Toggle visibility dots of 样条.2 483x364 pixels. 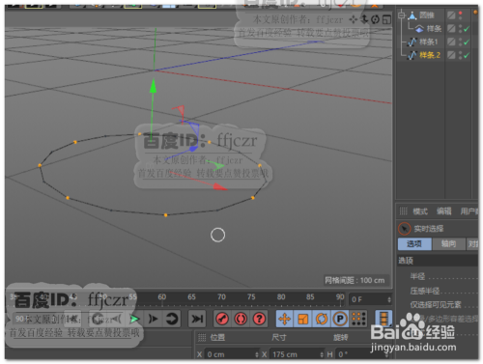460,55
